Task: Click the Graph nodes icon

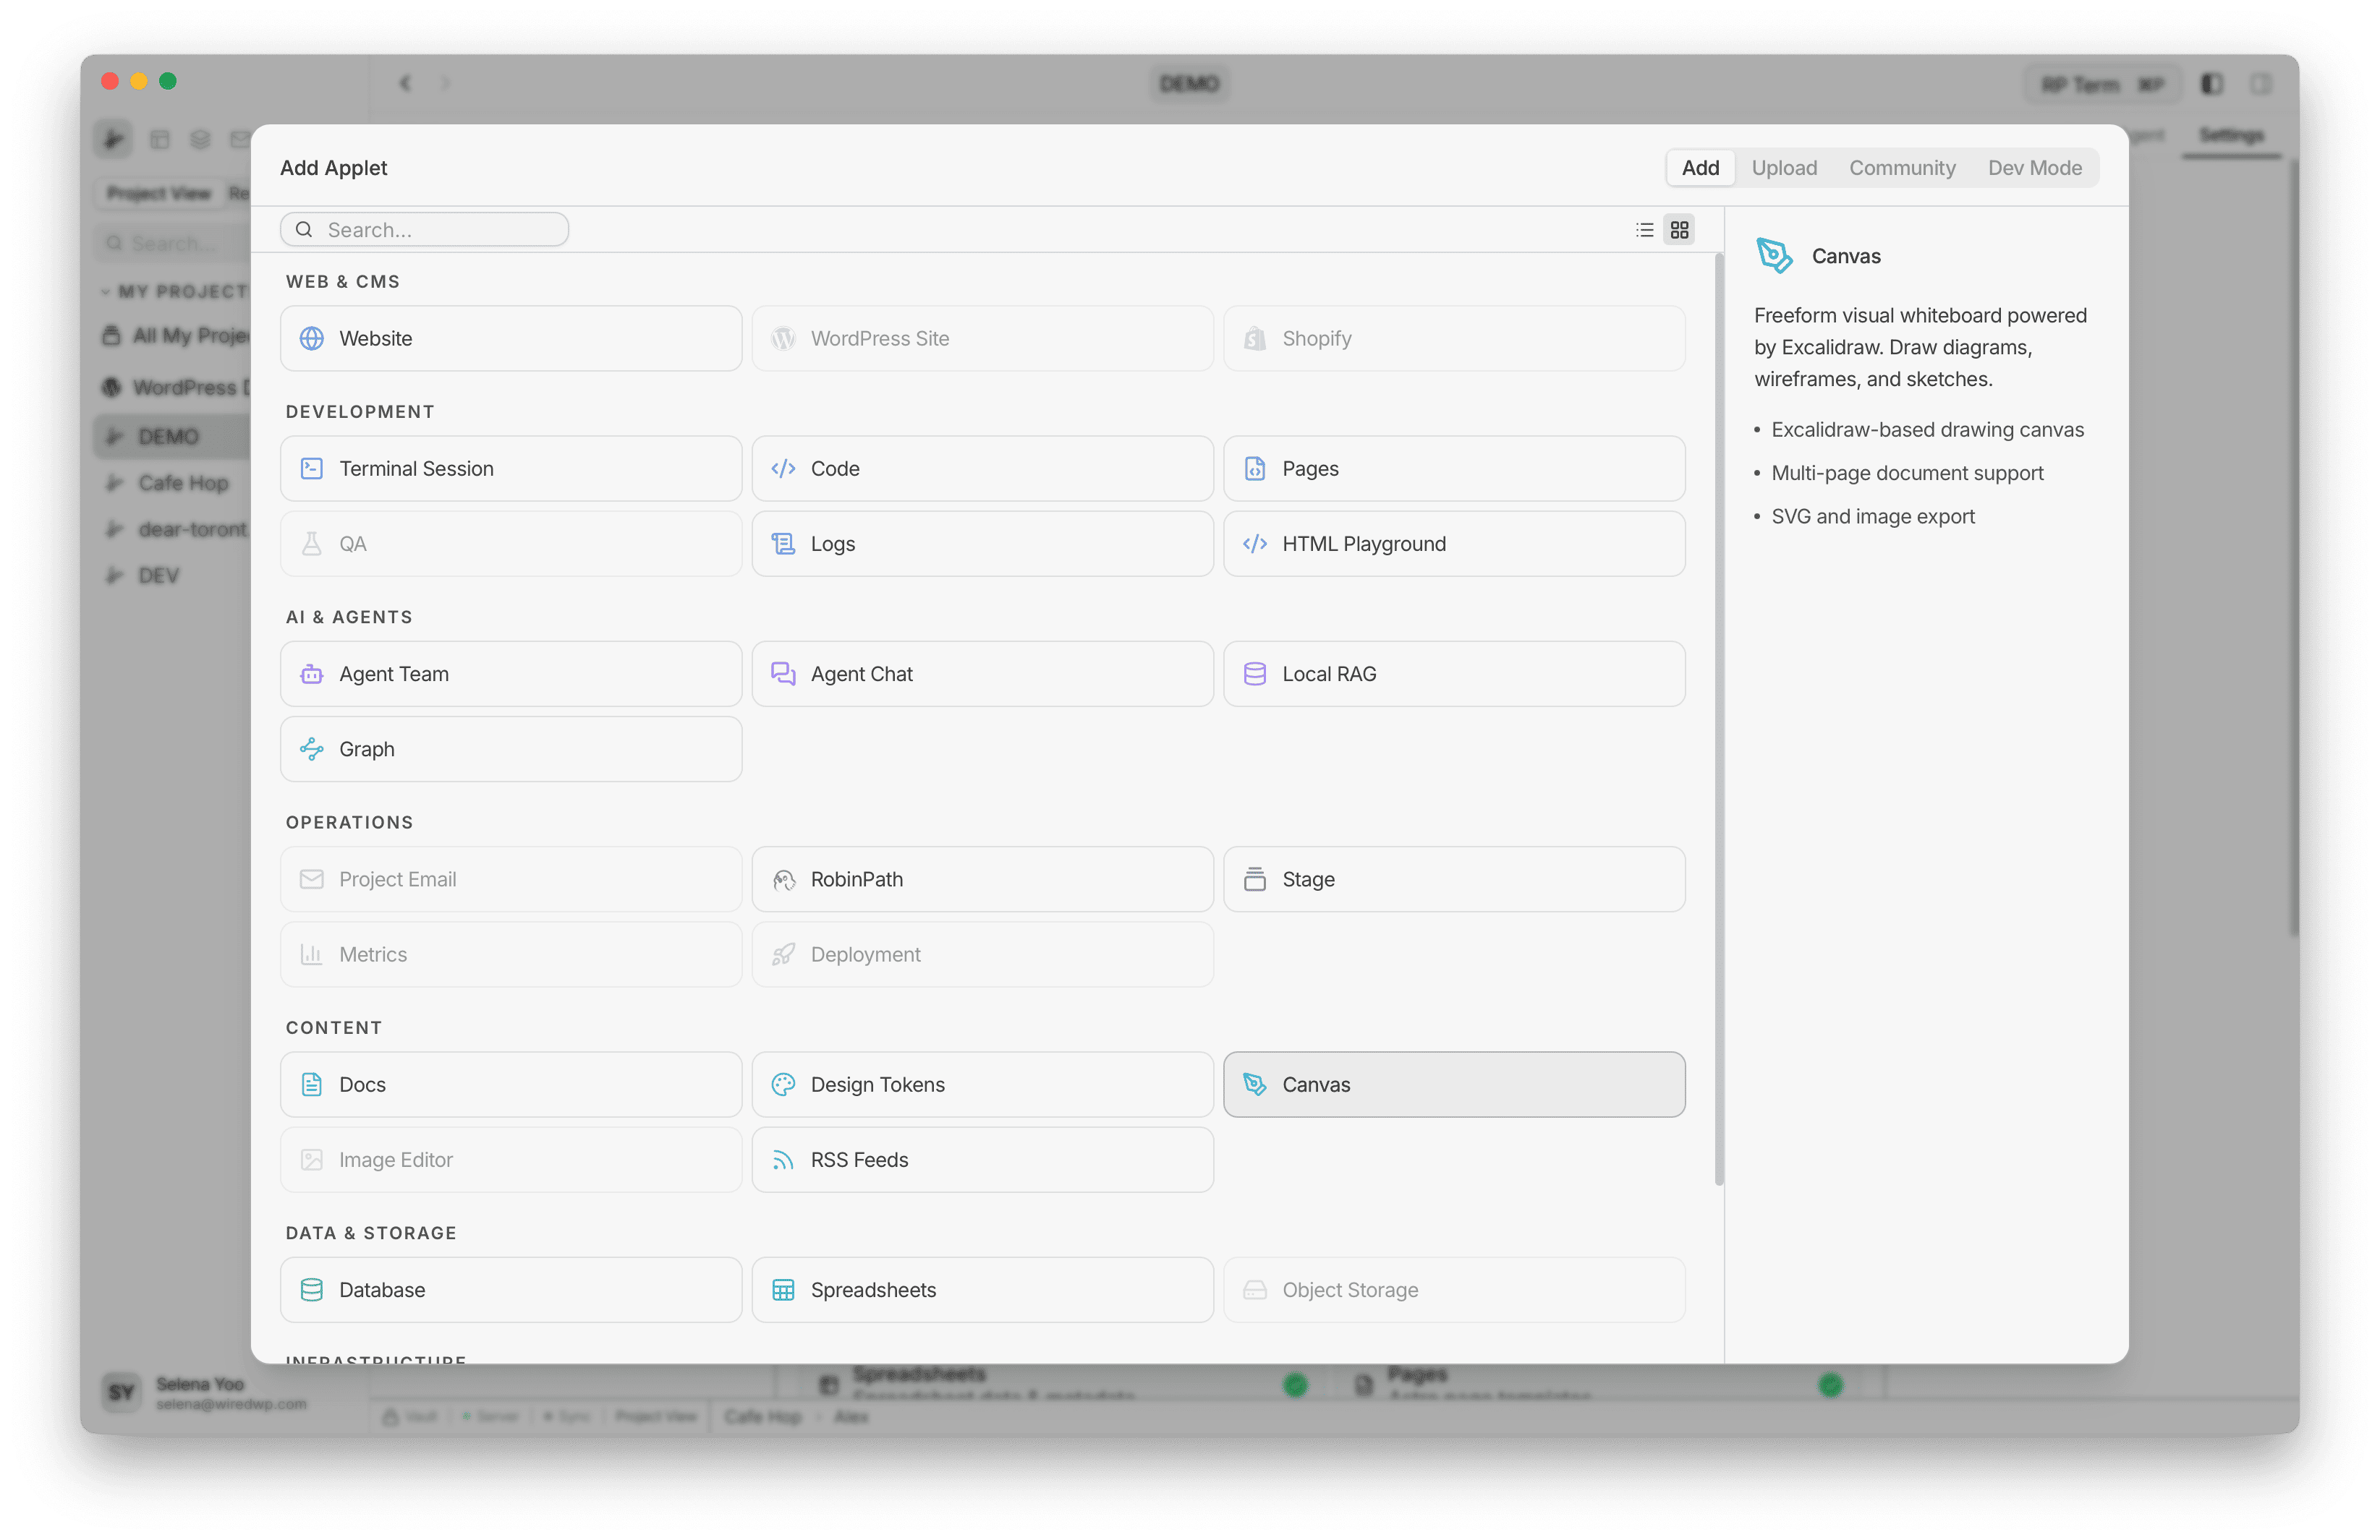Action: (312, 748)
